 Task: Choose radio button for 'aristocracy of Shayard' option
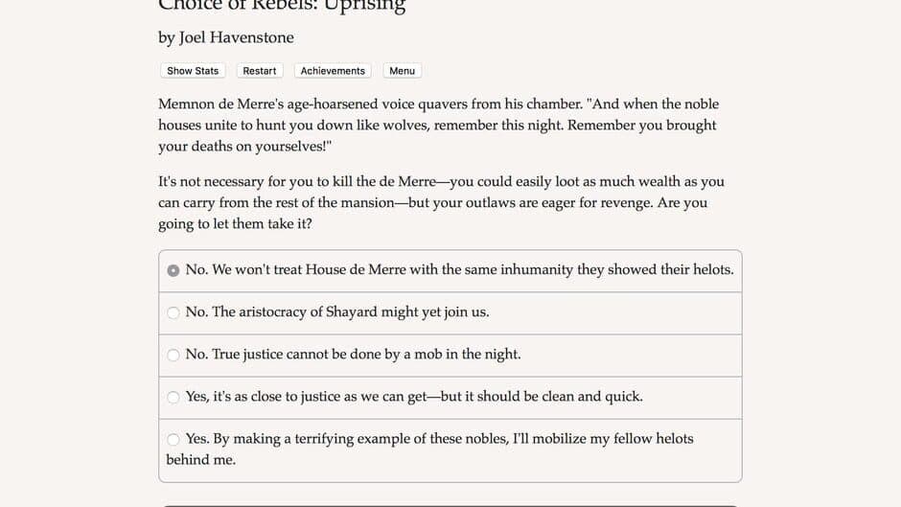(173, 312)
